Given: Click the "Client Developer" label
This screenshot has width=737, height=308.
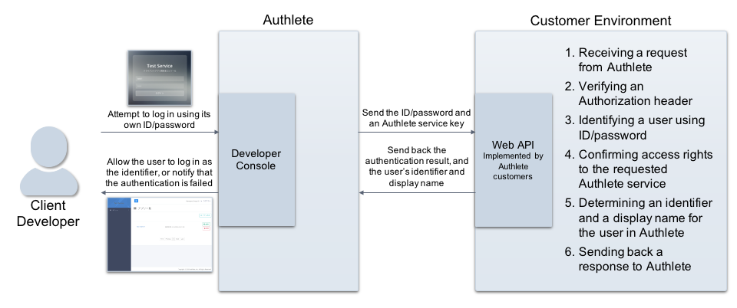Looking at the screenshot, I should [48, 213].
